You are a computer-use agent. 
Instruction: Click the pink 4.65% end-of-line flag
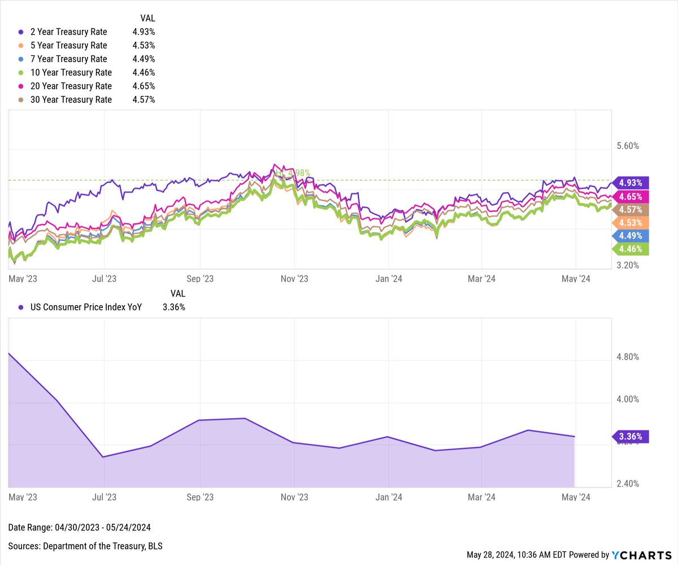point(631,197)
